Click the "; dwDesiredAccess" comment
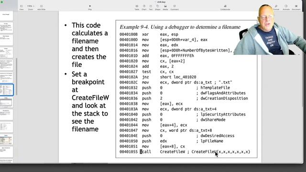The width and height of the screenshot is (306, 172). (x=215, y=136)
